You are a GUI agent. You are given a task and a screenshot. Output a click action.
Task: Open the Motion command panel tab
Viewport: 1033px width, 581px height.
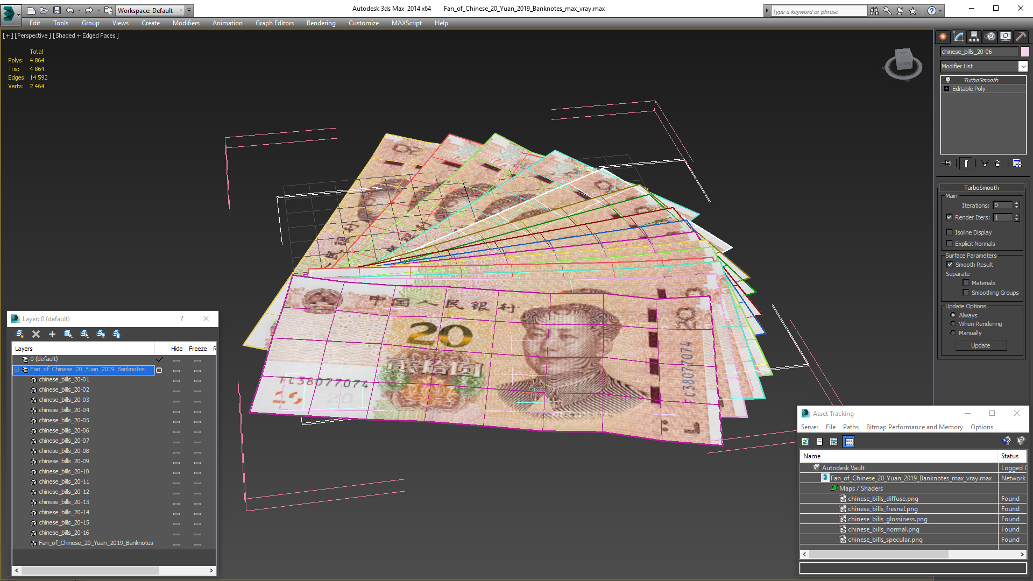pos(990,37)
